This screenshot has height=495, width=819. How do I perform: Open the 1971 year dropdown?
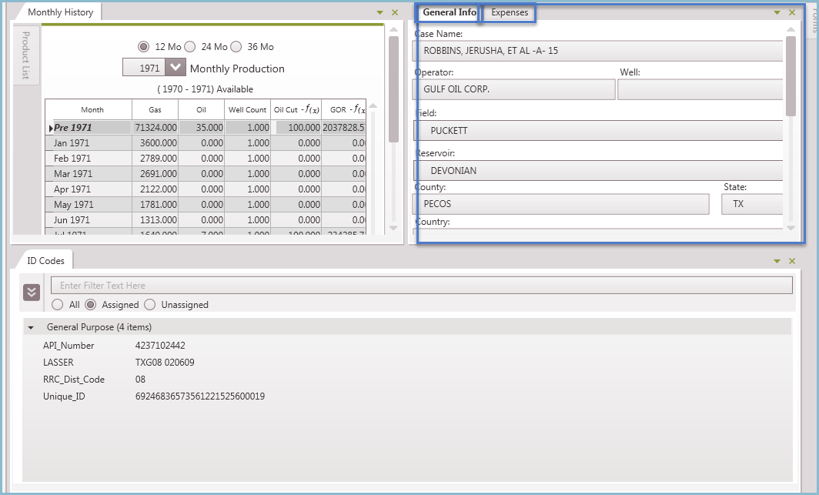click(175, 67)
